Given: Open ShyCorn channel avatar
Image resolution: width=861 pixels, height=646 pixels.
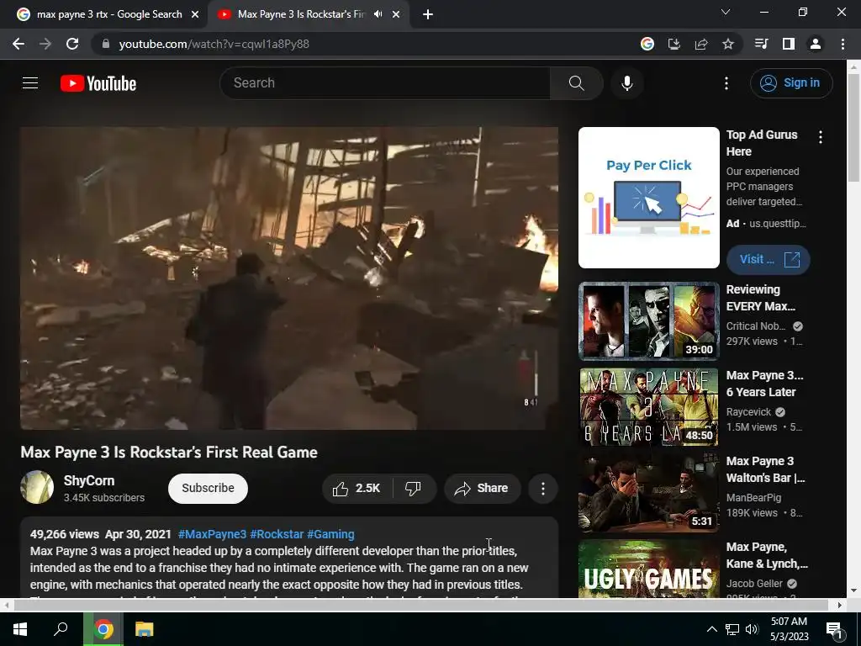Looking at the screenshot, I should tap(37, 487).
